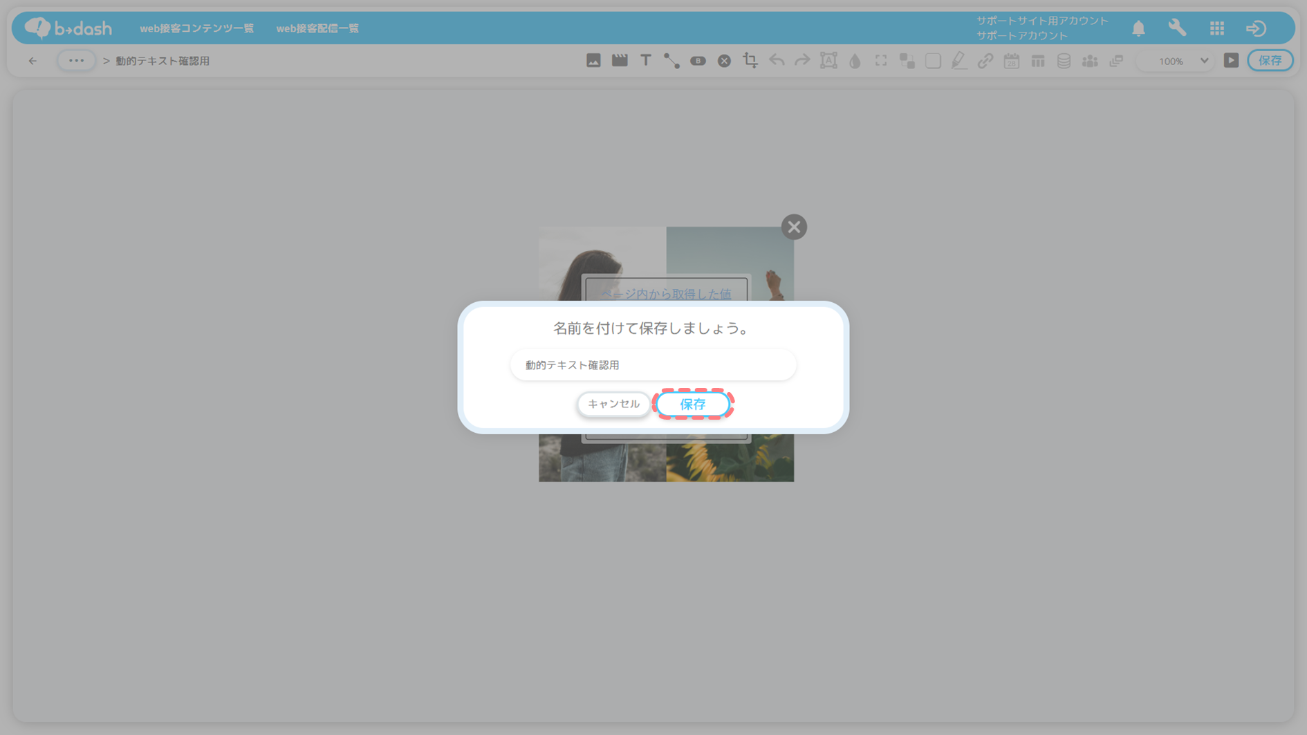Click the 保存 button in the toolbar
The width and height of the screenshot is (1307, 735).
pos(1270,61)
